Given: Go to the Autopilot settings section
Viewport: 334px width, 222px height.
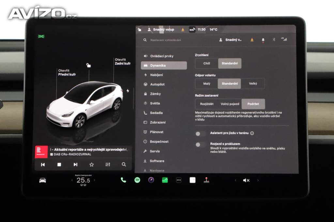Looking at the screenshot, I should point(157,84).
